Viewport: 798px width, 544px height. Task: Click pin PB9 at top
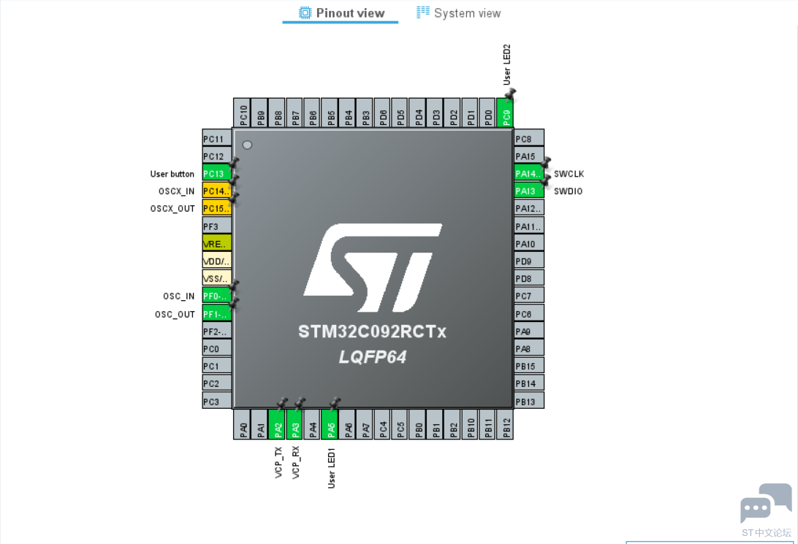point(259,113)
